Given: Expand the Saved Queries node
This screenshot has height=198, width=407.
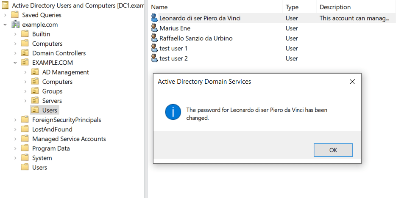Looking at the screenshot, I should coord(5,15).
